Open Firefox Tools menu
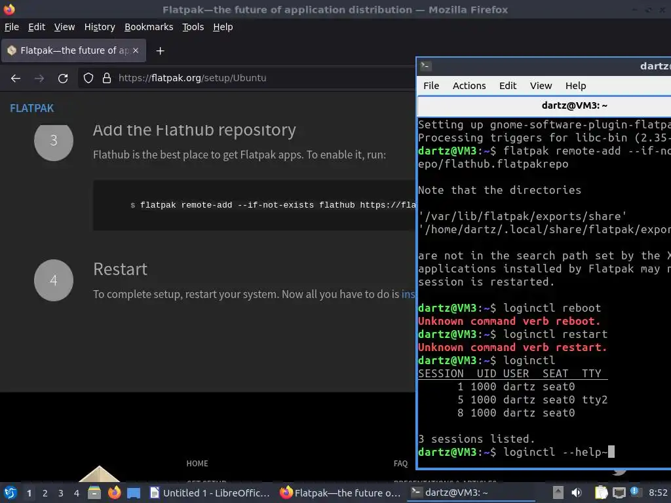The height and width of the screenshot is (503, 671). [193, 27]
